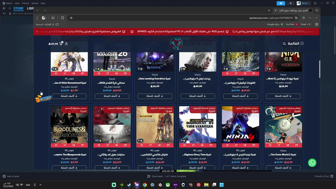Open the user account icon in site header

tap(66, 44)
